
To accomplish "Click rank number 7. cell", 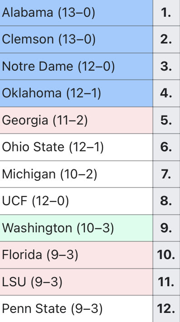I will coord(166,174).
